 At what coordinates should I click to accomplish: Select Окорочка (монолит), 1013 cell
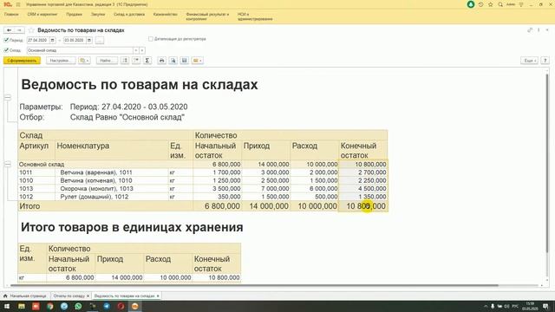click(x=112, y=189)
